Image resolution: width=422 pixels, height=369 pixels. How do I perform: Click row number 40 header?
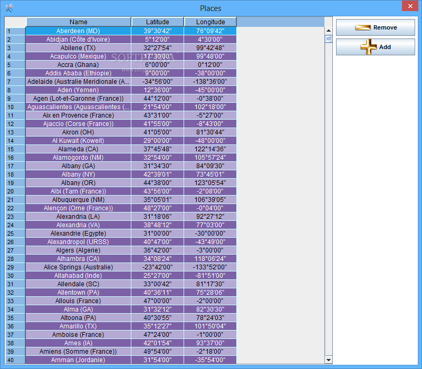coord(15,360)
